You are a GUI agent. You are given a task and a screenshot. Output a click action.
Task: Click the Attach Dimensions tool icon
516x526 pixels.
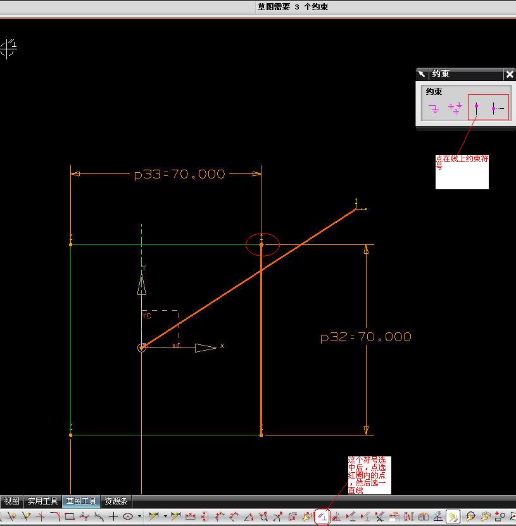pyautogui.click(x=306, y=517)
